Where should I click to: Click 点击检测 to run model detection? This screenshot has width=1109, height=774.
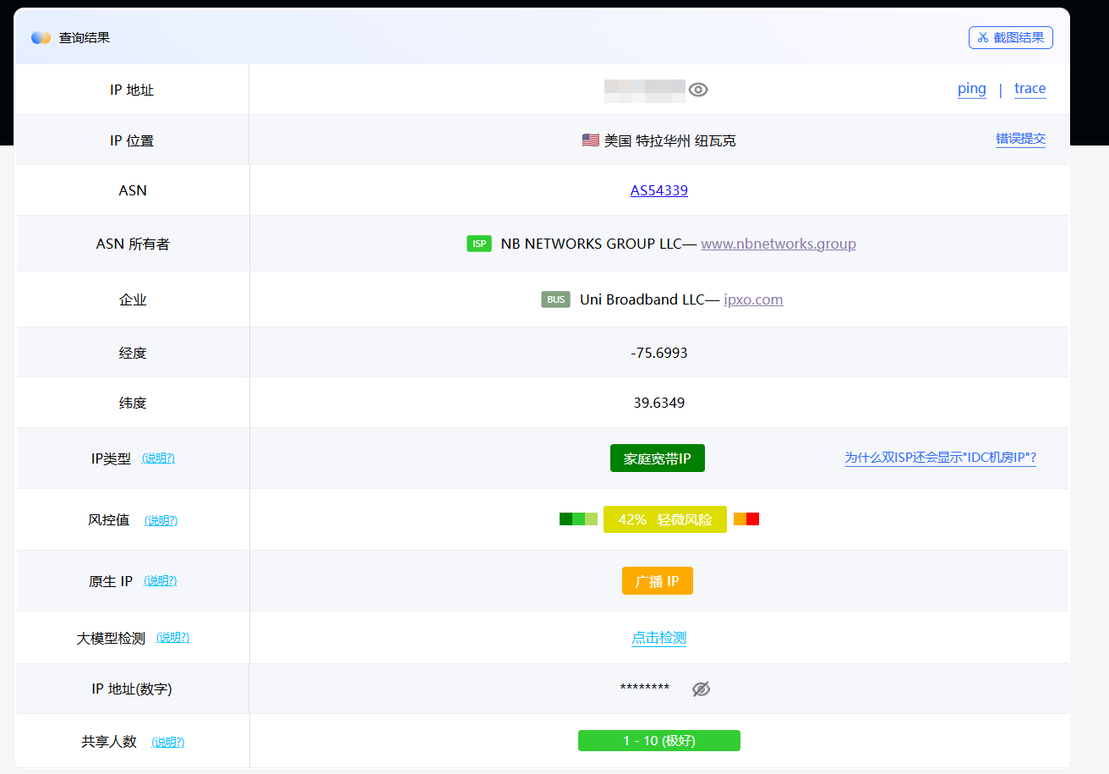point(658,638)
